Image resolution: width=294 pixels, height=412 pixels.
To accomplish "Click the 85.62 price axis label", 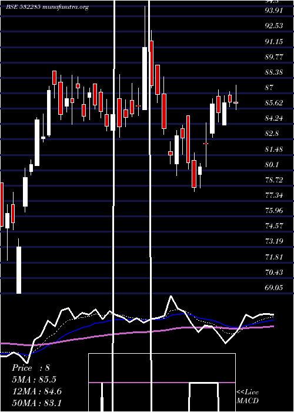I will pos(274,103).
